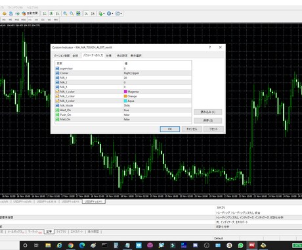Switch to the 色の設定 tab
This screenshot has width=302, height=250.
coord(122,55)
